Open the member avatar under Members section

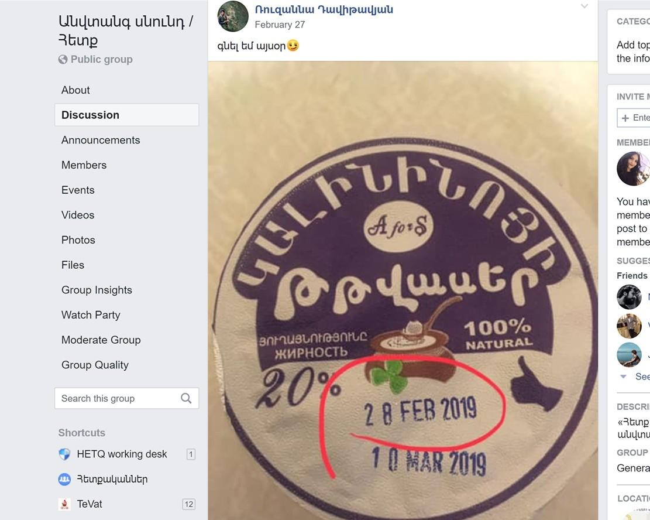pyautogui.click(x=633, y=169)
